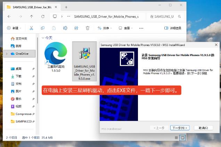Unpin 文档 via its pin icon
221x147 pixels.
coord(33,84)
